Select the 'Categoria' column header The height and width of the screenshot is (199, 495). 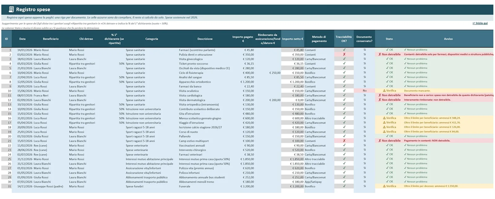(x=152, y=39)
